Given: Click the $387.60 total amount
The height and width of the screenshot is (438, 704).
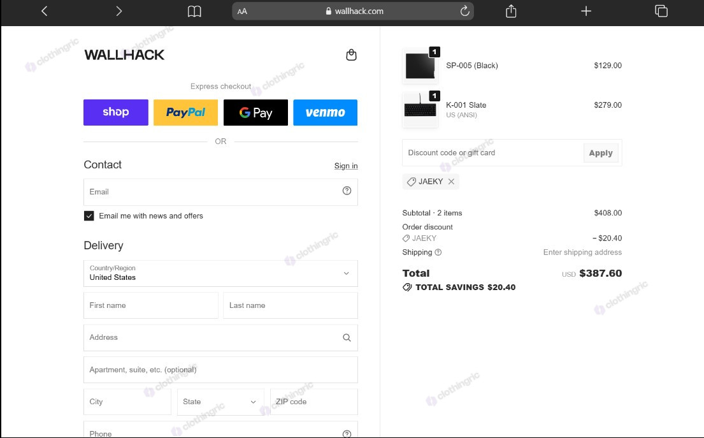Looking at the screenshot, I should tap(600, 273).
